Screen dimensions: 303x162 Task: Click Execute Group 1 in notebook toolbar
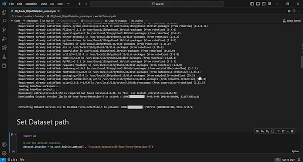(x=67, y=20)
